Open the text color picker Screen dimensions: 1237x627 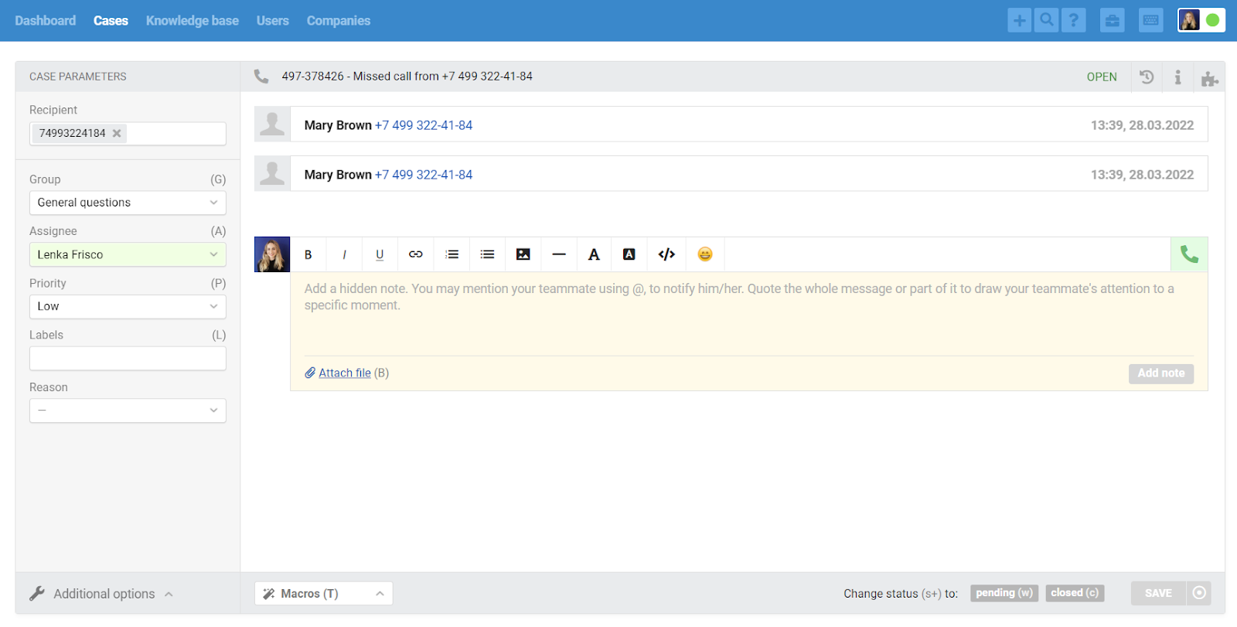(x=594, y=254)
